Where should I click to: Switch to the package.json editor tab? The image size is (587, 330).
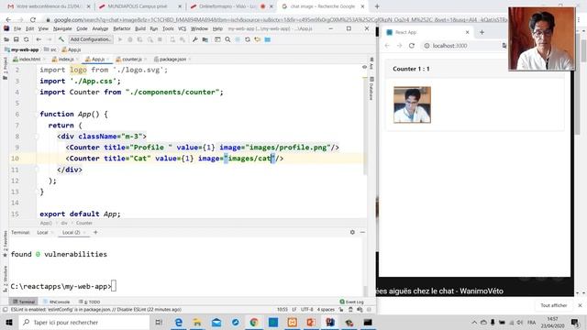172,59
